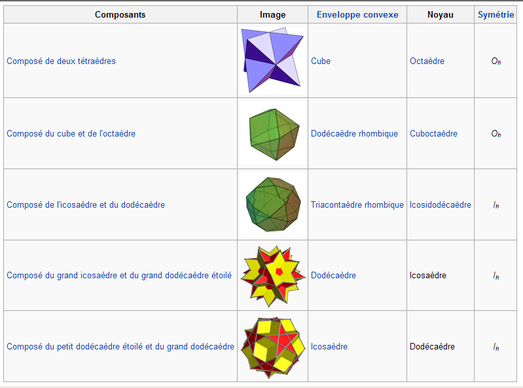View the purple two-tetrahedra compound image

[x=272, y=61]
